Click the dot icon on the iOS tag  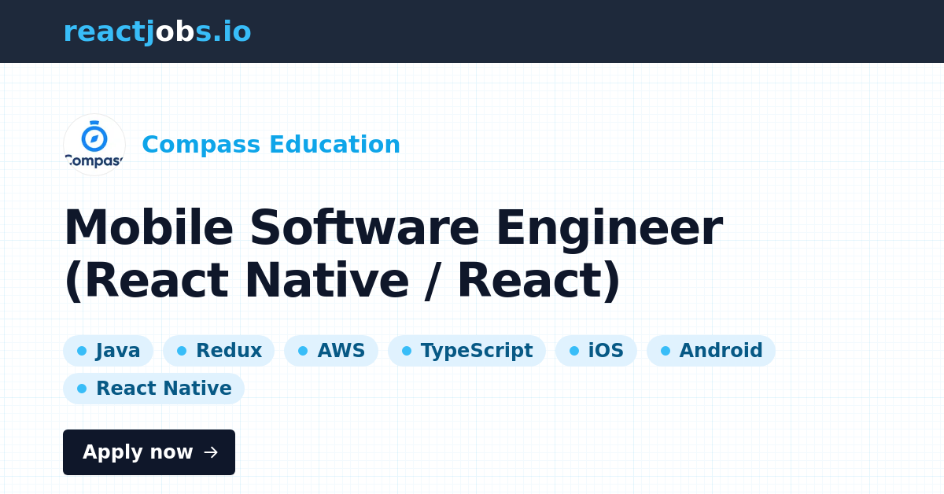pyautogui.click(x=573, y=350)
